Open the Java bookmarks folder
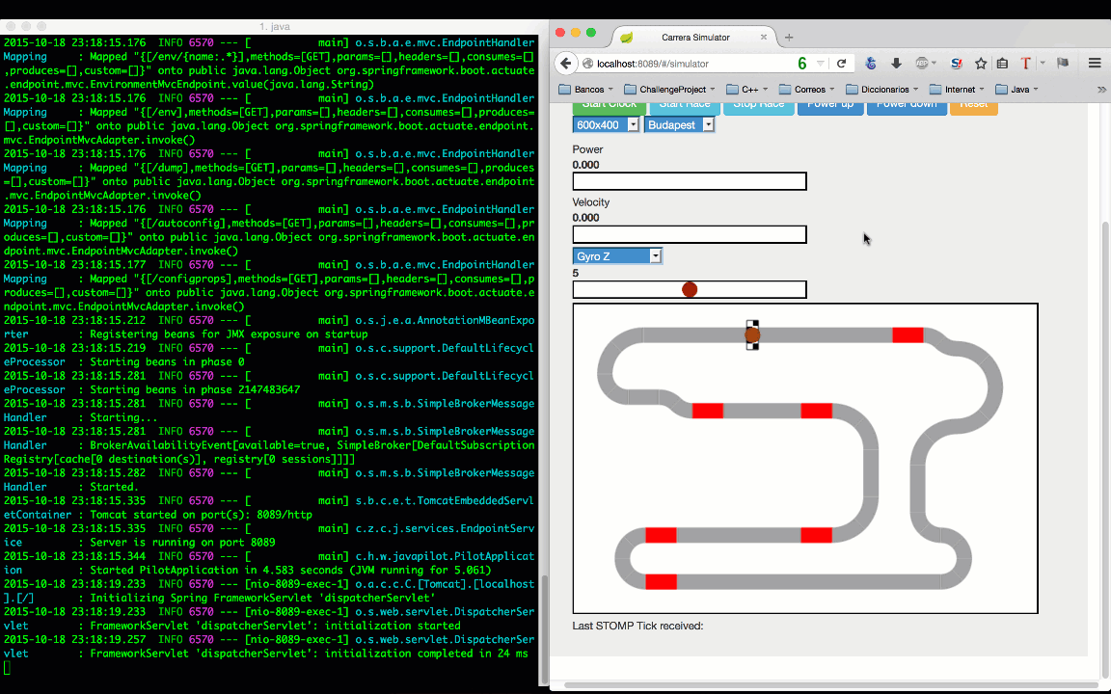This screenshot has height=694, width=1111. (x=1016, y=90)
